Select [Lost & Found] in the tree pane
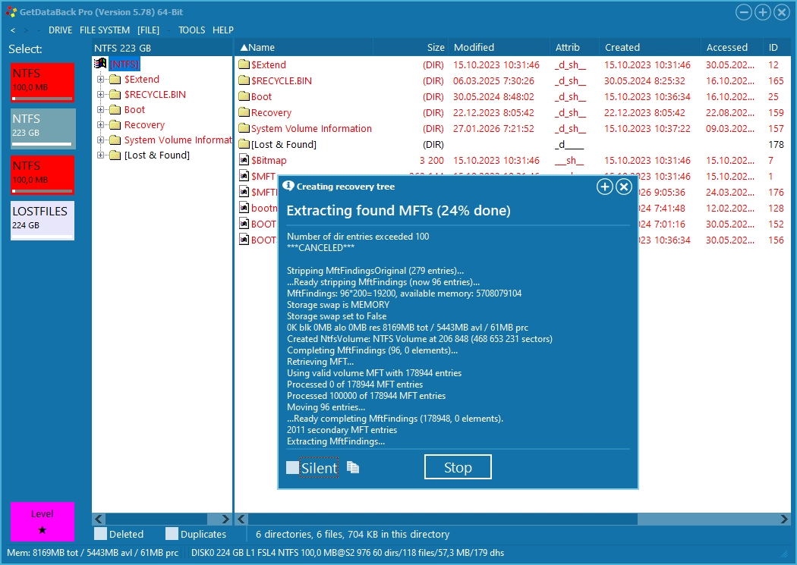797x565 pixels. tap(157, 155)
